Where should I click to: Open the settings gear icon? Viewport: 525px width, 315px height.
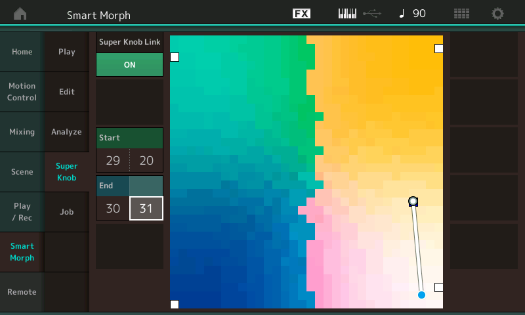[x=498, y=14]
